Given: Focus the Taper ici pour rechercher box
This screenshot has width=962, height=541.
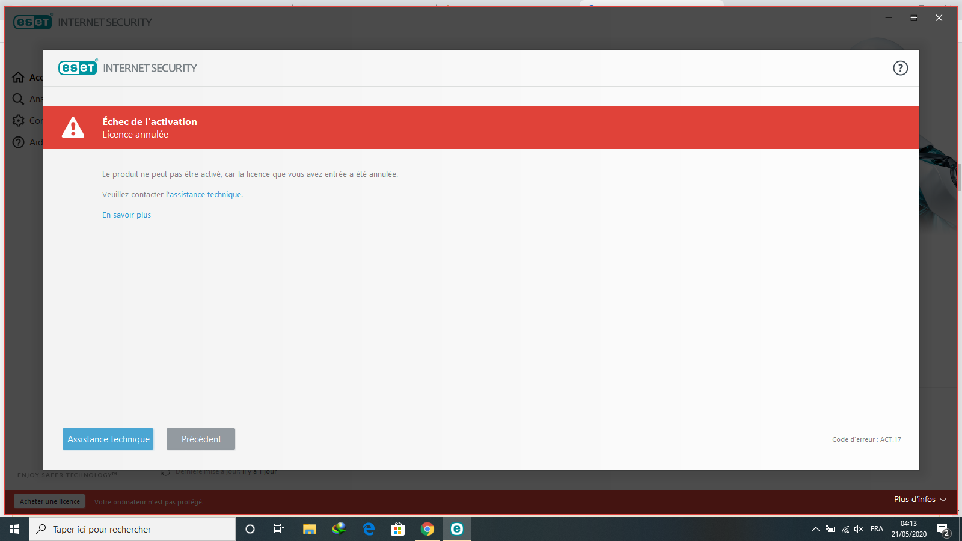Looking at the screenshot, I should [132, 529].
